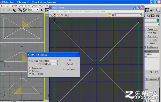Select the Rotate tool in Edit UVWs

tap(55, 15)
